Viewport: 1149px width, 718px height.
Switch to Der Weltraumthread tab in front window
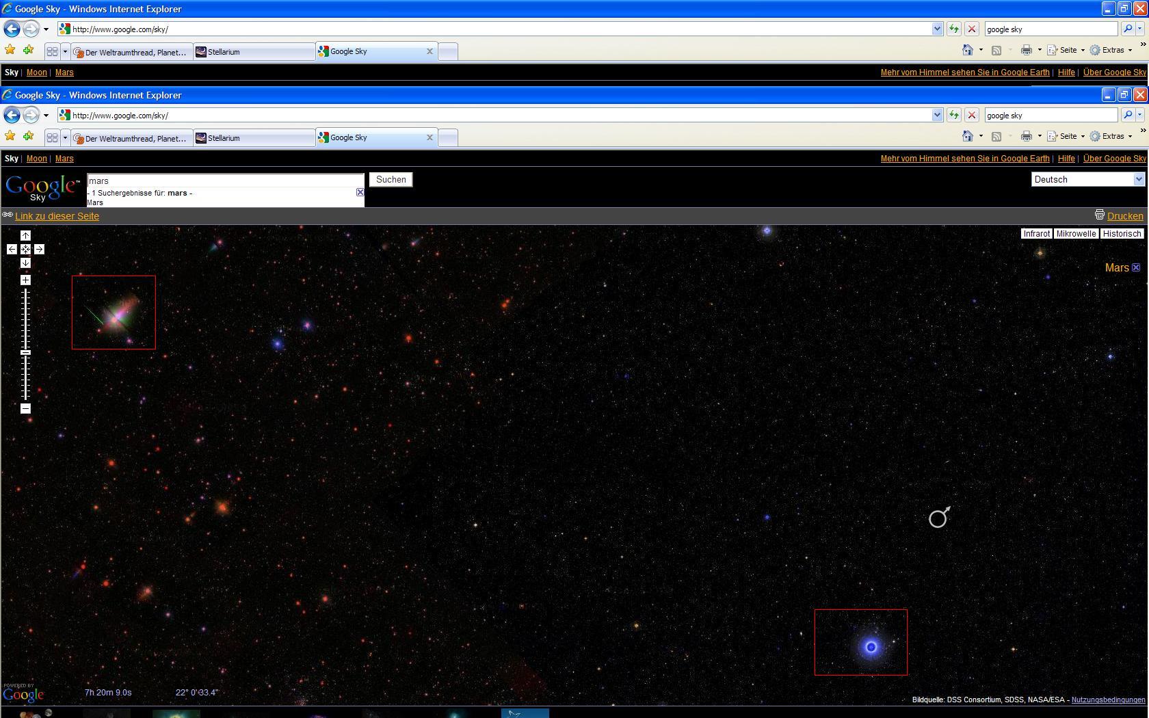(x=131, y=138)
